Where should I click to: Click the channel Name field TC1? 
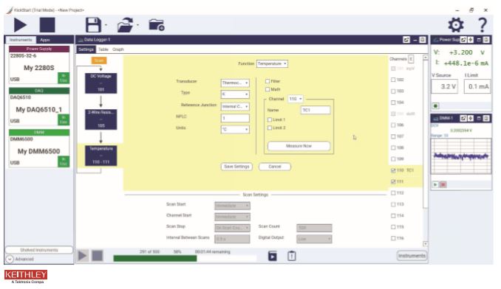[x=316, y=111]
